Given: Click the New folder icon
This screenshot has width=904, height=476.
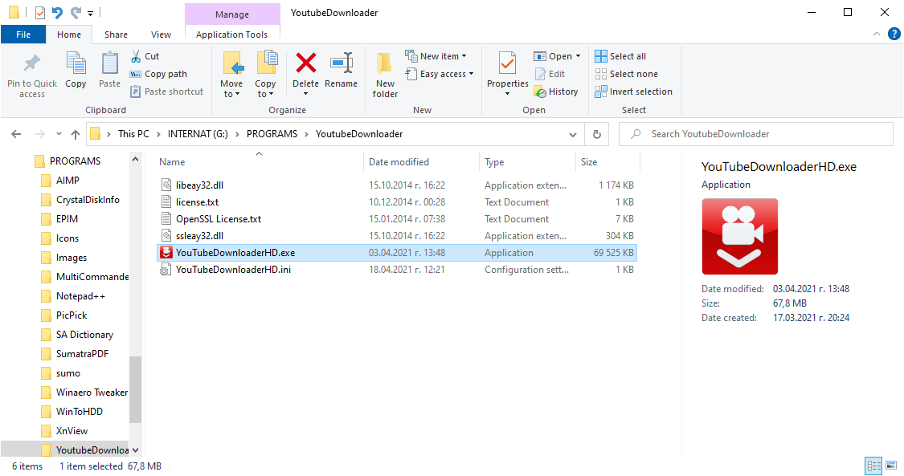Looking at the screenshot, I should coord(385,63).
